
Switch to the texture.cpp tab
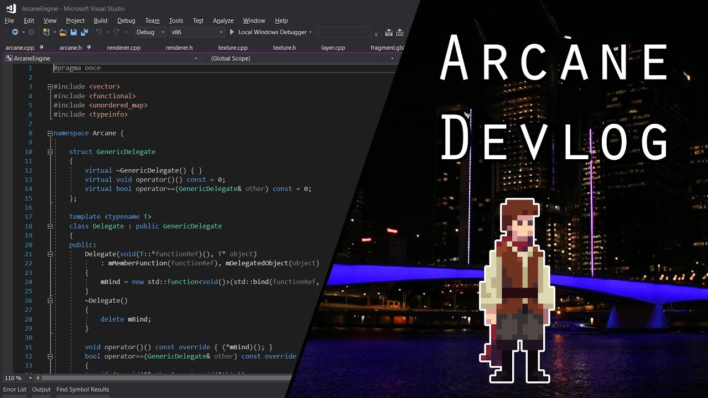pyautogui.click(x=233, y=48)
